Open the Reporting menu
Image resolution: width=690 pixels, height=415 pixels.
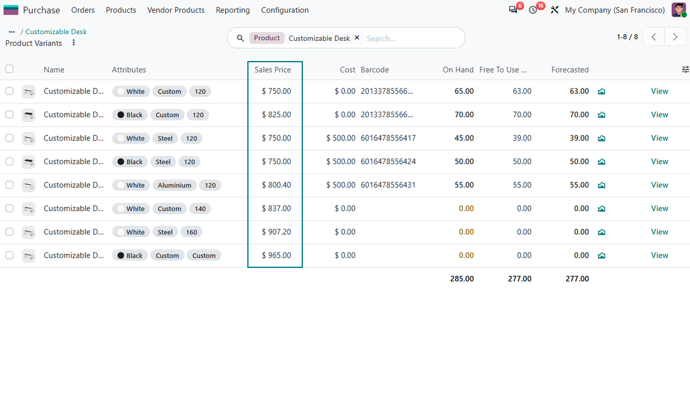(233, 10)
